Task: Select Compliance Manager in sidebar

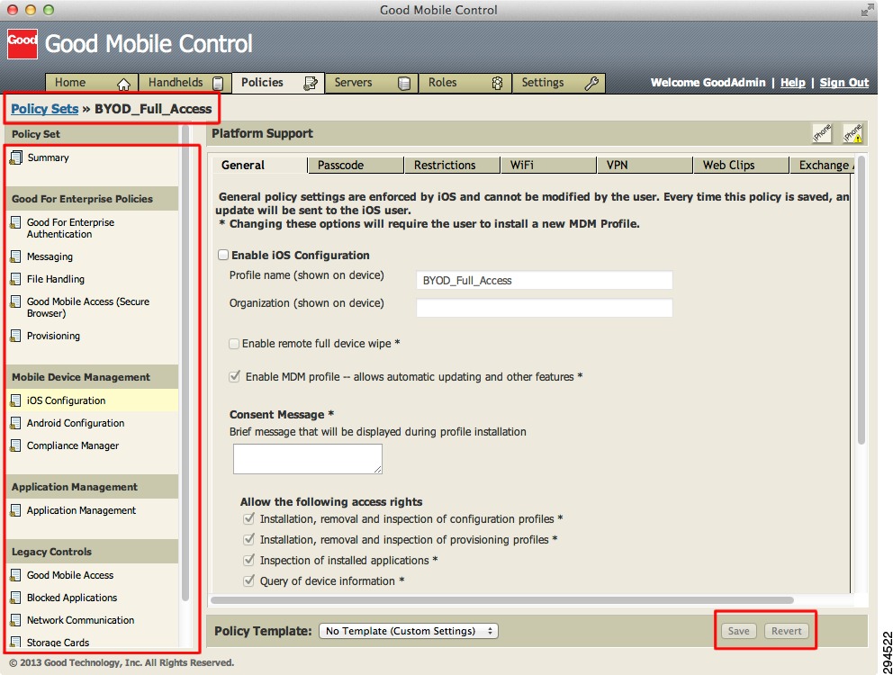Action: coord(72,446)
